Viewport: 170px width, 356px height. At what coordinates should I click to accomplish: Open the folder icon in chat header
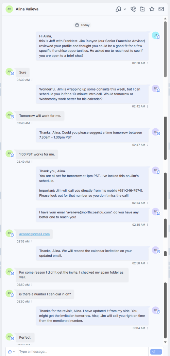click(x=142, y=9)
